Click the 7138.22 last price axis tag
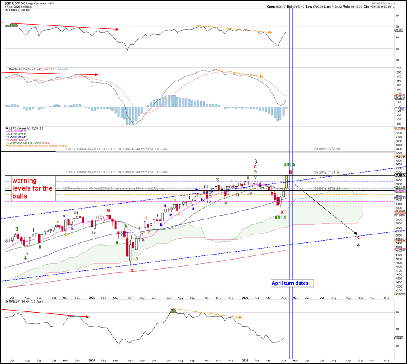This screenshot has width=407, height=364. coord(400,175)
